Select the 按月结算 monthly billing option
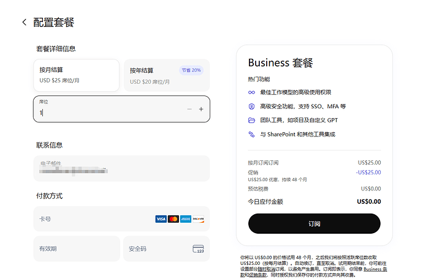423x279 pixels. pos(77,75)
